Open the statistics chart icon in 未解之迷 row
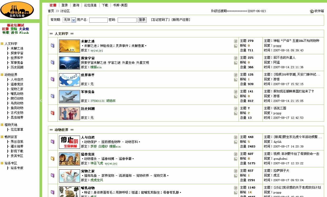327x197 pixels. click(236, 46)
